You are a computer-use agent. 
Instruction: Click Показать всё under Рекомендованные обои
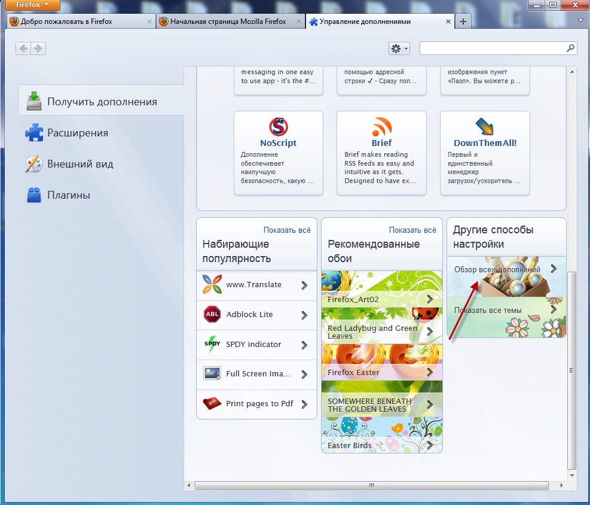tap(412, 230)
